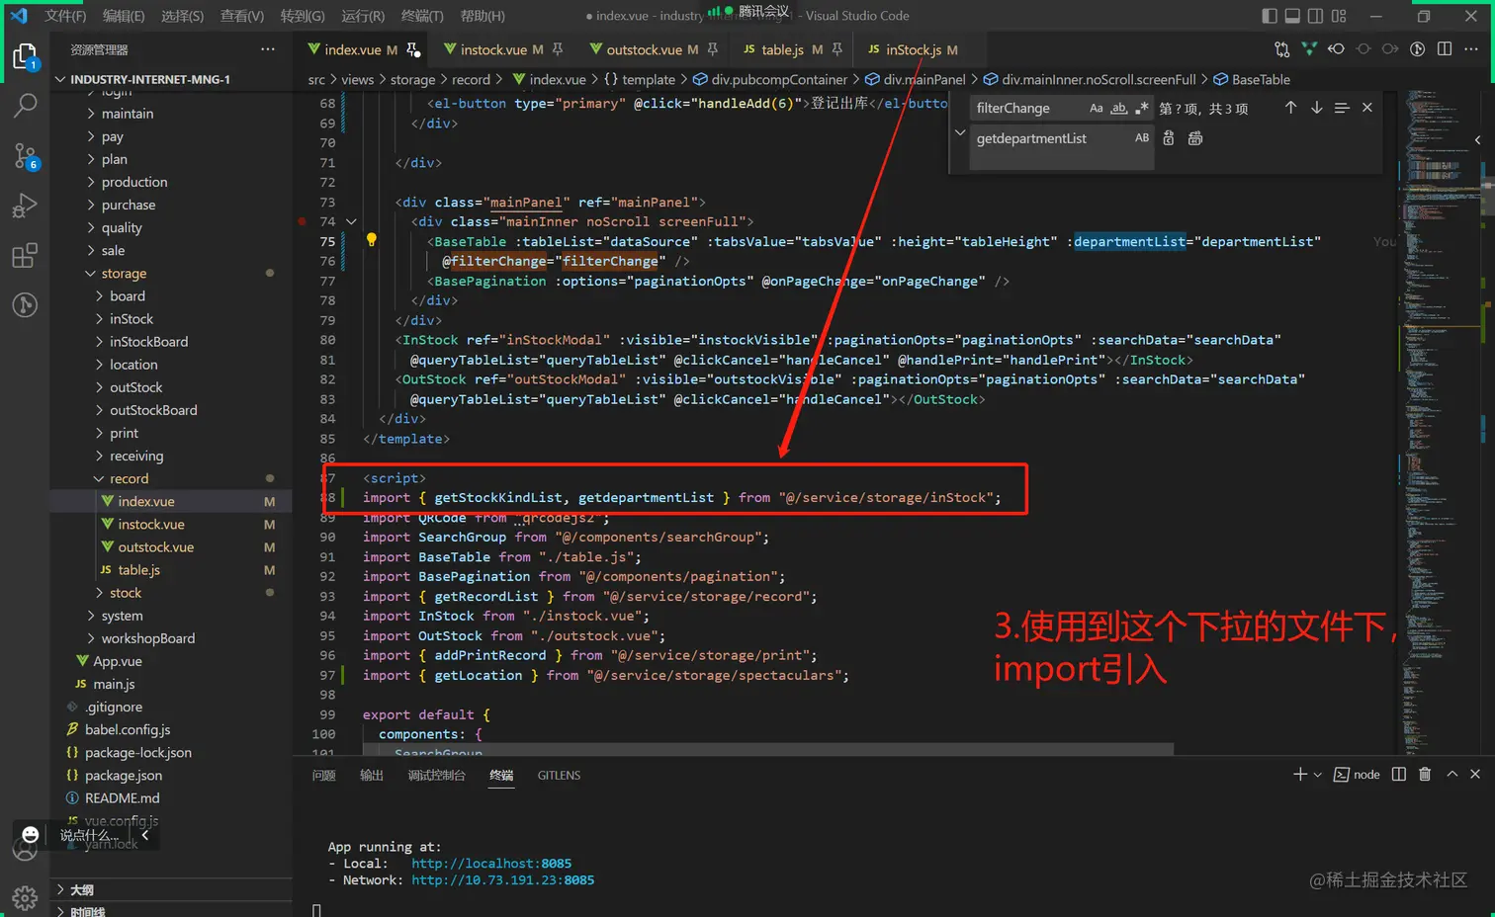The height and width of the screenshot is (917, 1495).
Task: Toggle Preserve Case in replace box
Action: 1142,138
